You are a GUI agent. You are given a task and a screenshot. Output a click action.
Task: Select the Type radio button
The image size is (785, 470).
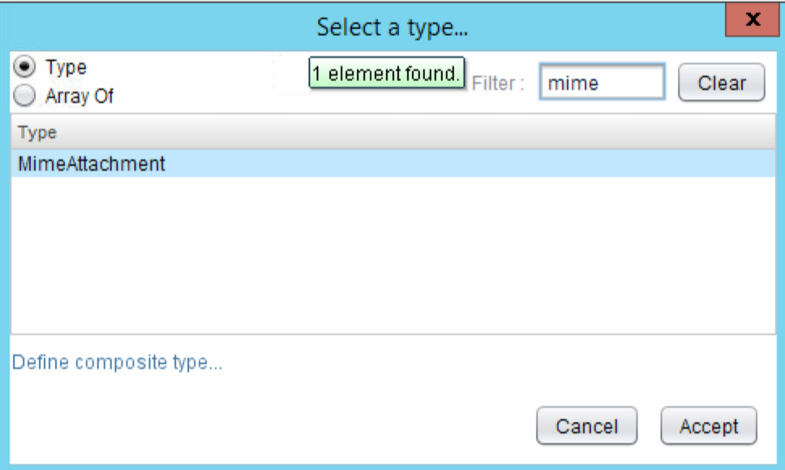[24, 67]
